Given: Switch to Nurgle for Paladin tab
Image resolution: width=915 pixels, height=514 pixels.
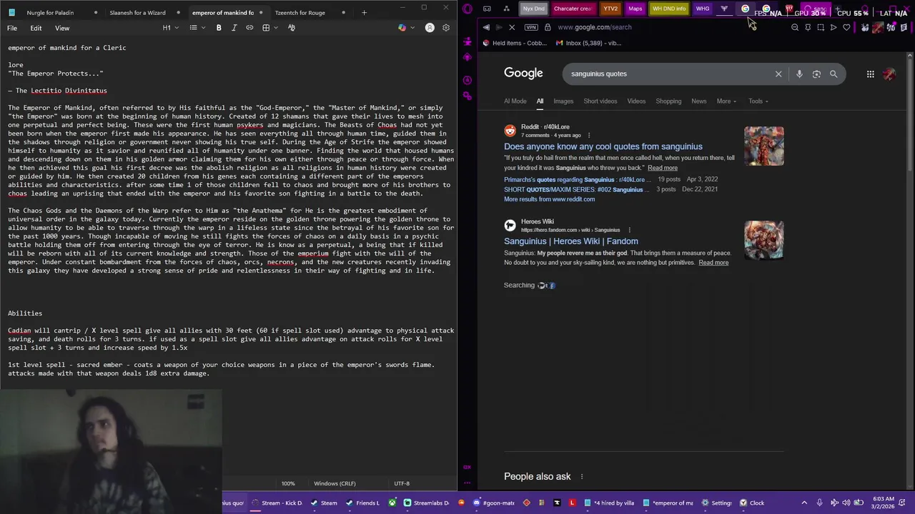Looking at the screenshot, I should click(x=50, y=13).
